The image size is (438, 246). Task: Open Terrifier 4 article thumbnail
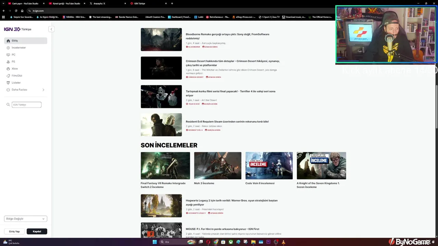[161, 97]
